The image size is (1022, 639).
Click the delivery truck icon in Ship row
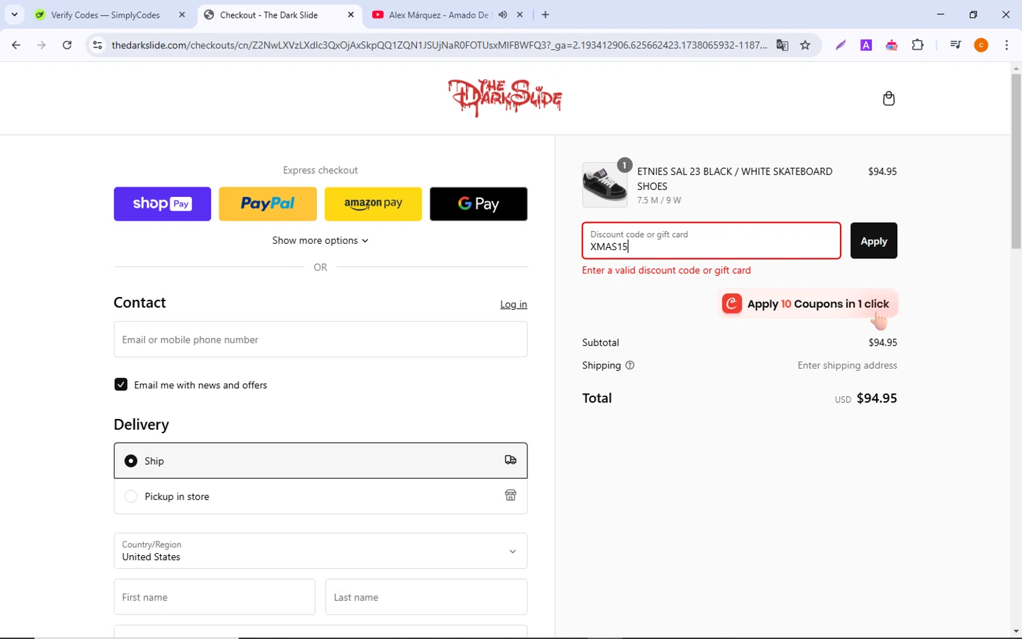[510, 461]
